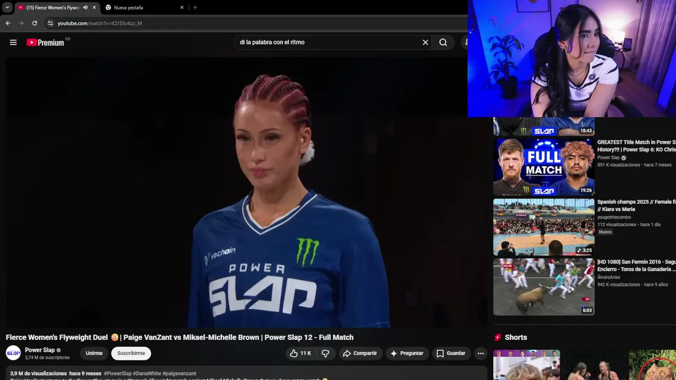
Task: Open the Compartir share dialog
Action: [x=360, y=353]
